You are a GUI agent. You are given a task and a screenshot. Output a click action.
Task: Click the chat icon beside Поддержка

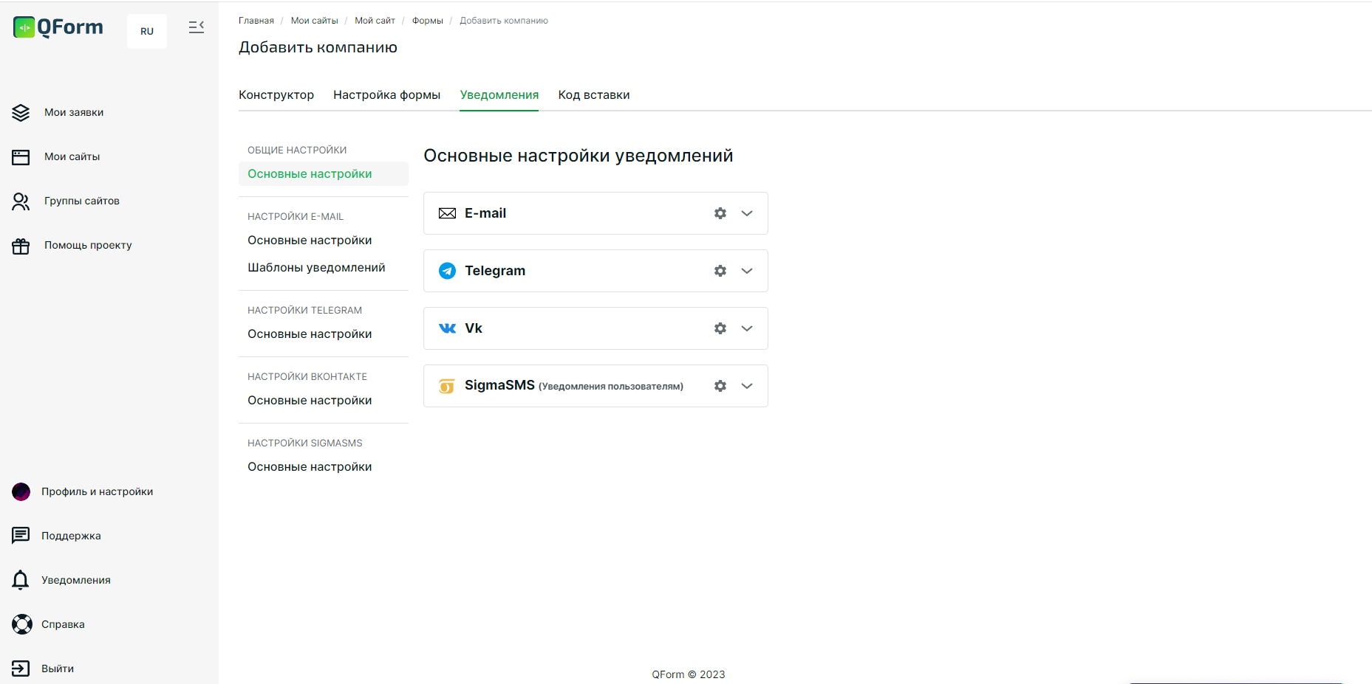coord(21,536)
